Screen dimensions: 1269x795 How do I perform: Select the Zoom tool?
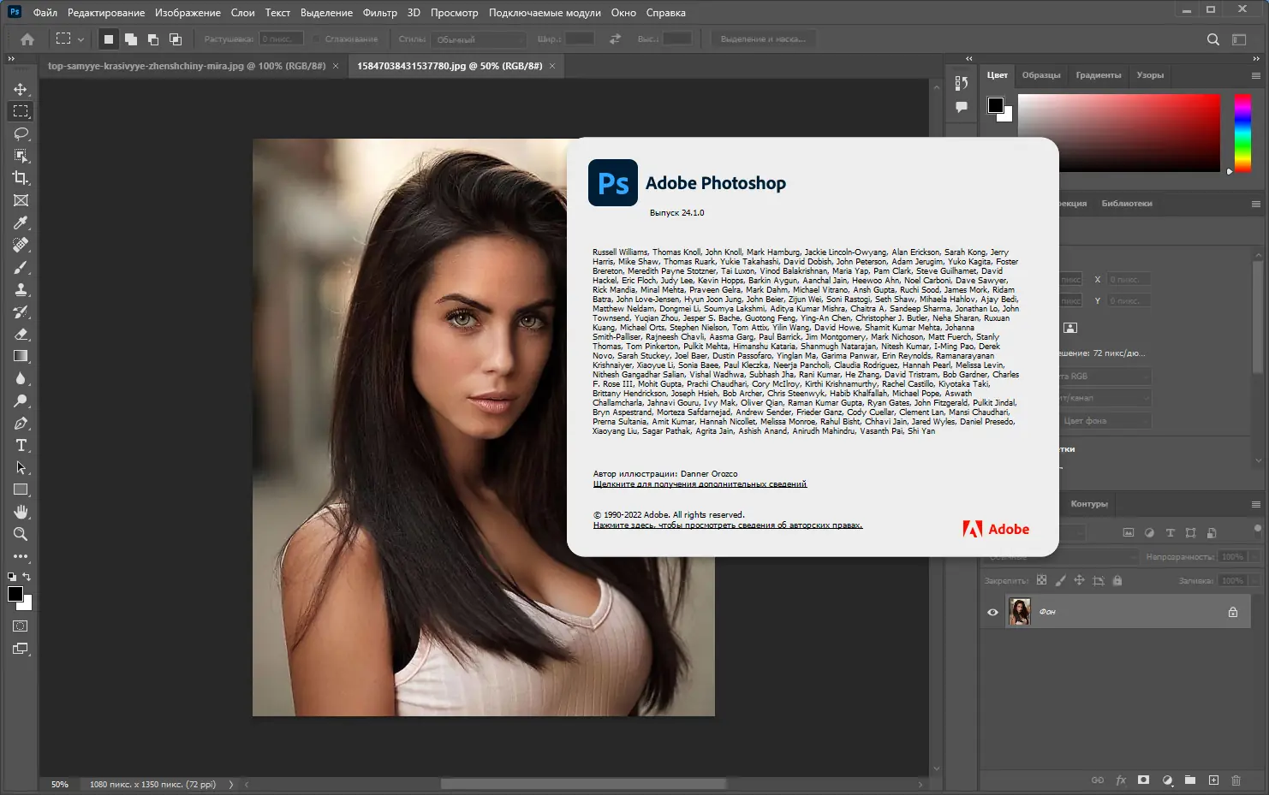pos(21,534)
